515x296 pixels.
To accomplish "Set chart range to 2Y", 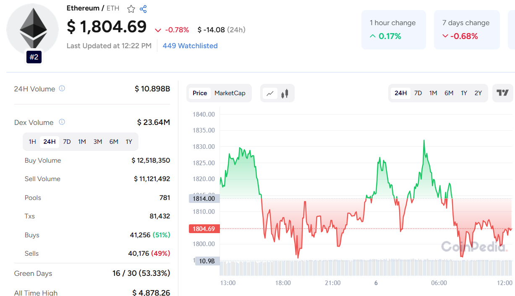I will (x=478, y=93).
